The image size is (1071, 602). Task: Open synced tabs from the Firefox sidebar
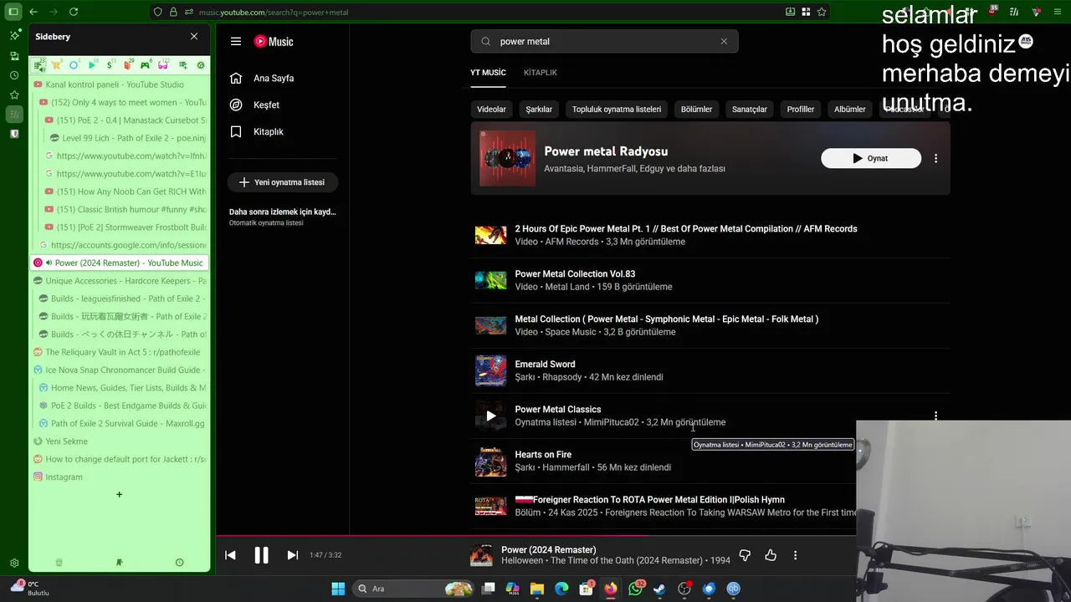(x=14, y=55)
